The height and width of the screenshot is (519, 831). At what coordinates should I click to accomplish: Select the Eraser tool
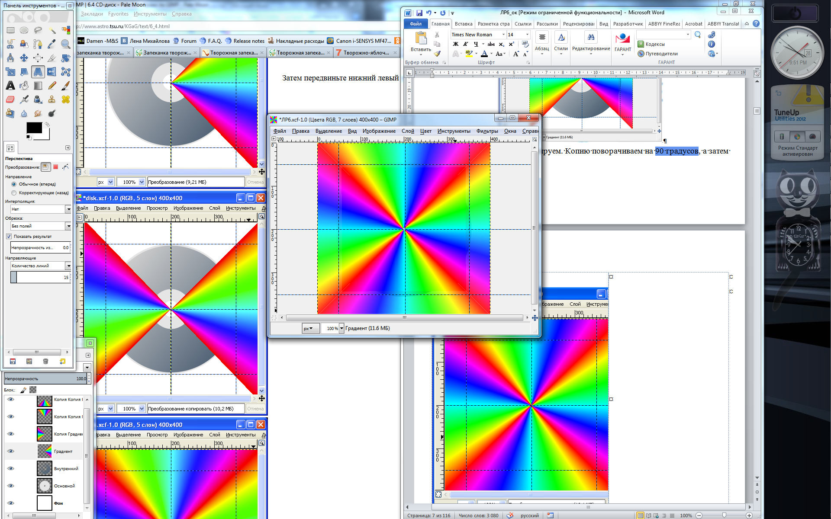tap(10, 99)
